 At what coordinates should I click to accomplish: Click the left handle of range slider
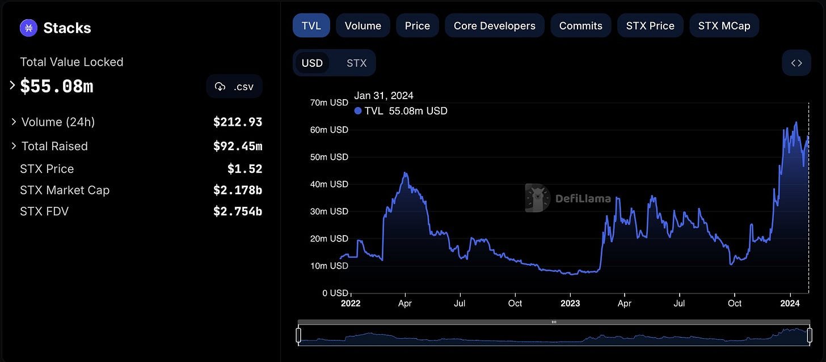[x=298, y=335]
